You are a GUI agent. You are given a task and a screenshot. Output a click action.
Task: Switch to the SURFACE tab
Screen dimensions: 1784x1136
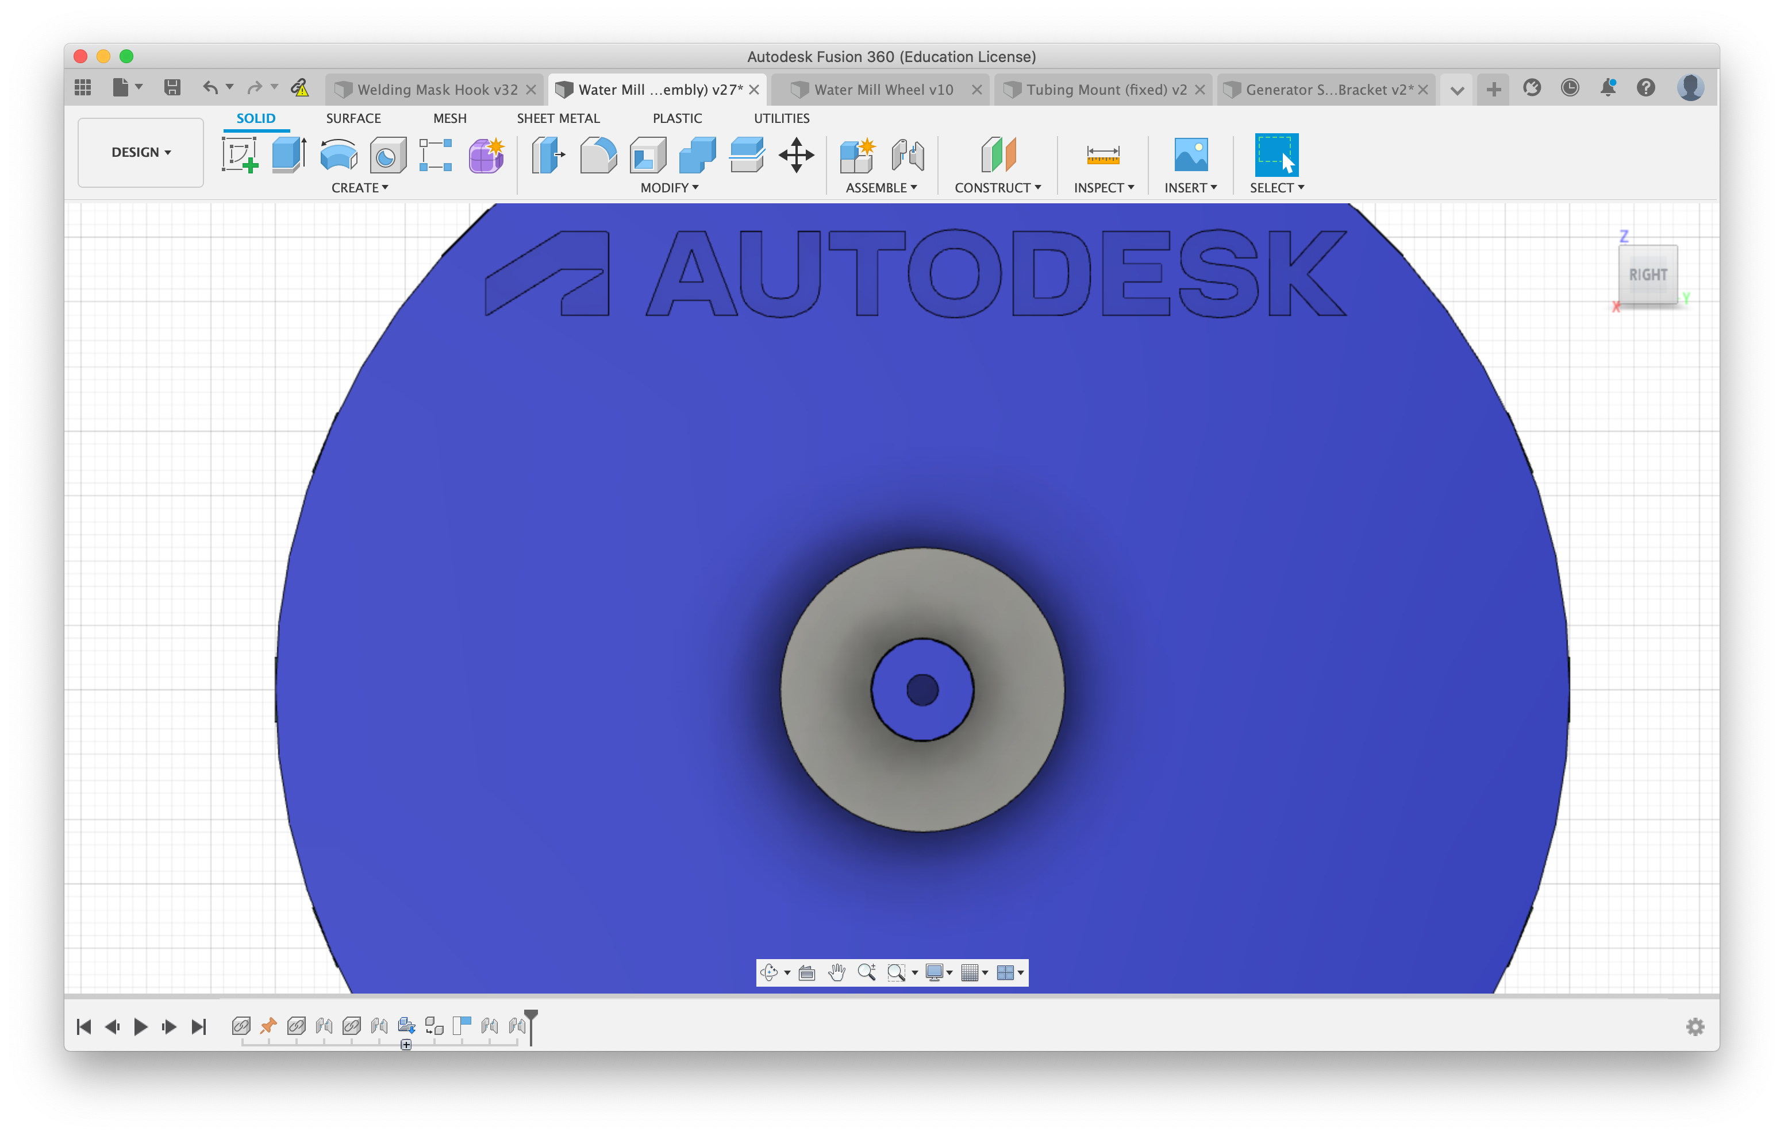coord(351,118)
